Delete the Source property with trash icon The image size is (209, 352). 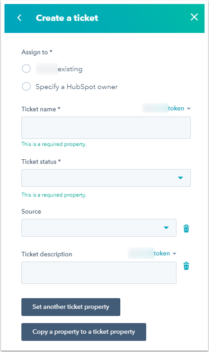coord(186,228)
